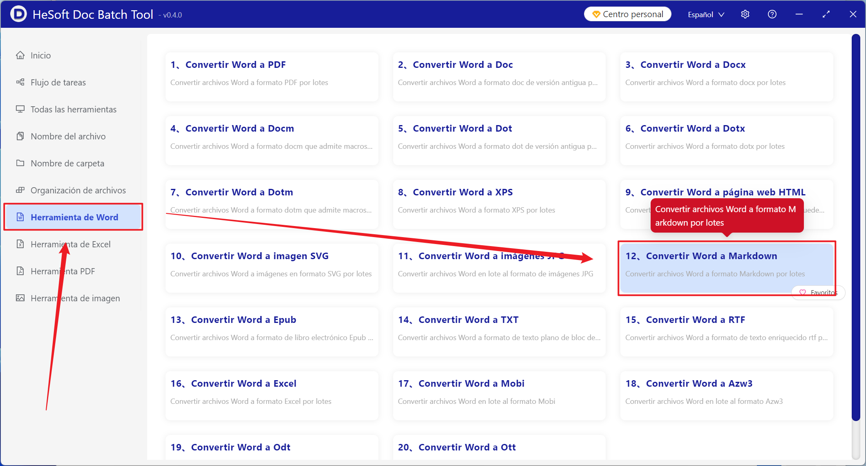The image size is (866, 466).
Task: Open settings via the gear icon
Action: pyautogui.click(x=745, y=14)
